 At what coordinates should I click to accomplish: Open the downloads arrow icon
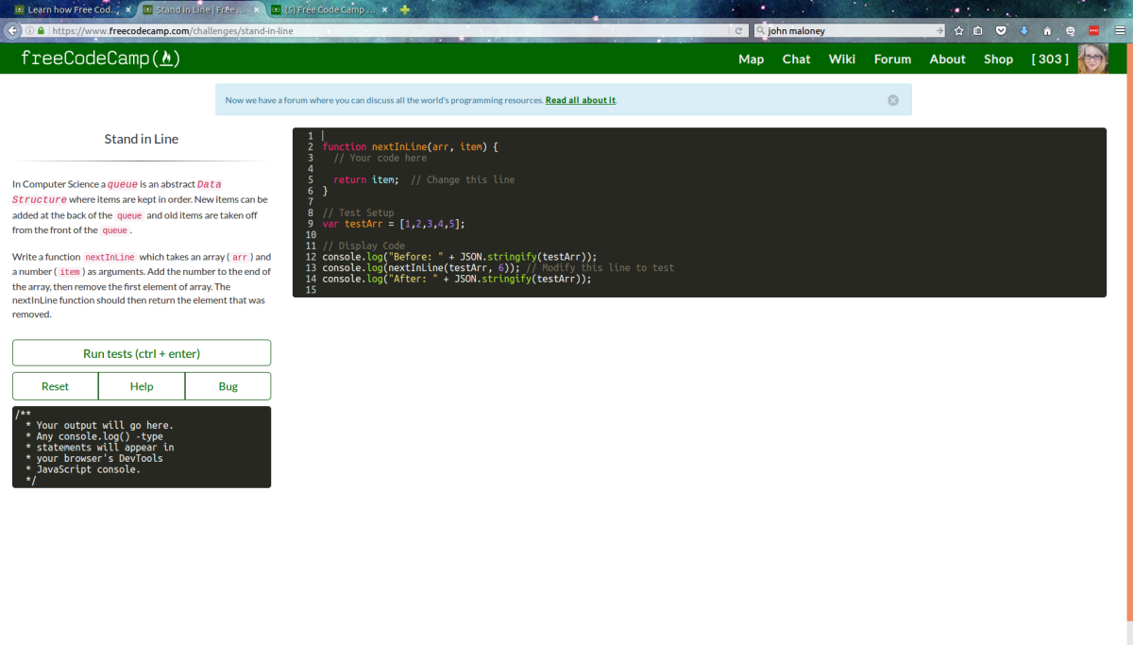[1023, 30]
